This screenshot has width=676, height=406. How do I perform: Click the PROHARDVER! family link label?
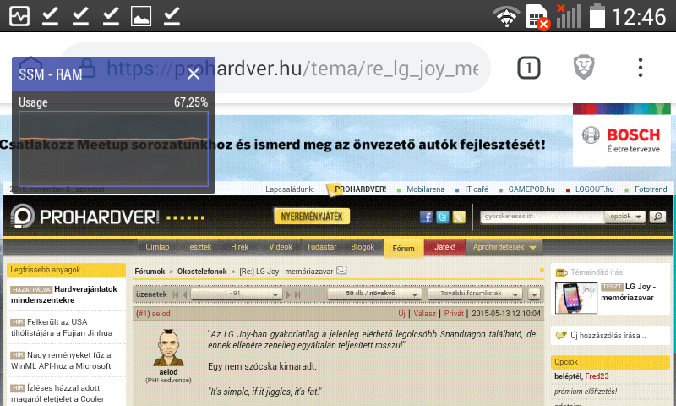[x=361, y=189]
